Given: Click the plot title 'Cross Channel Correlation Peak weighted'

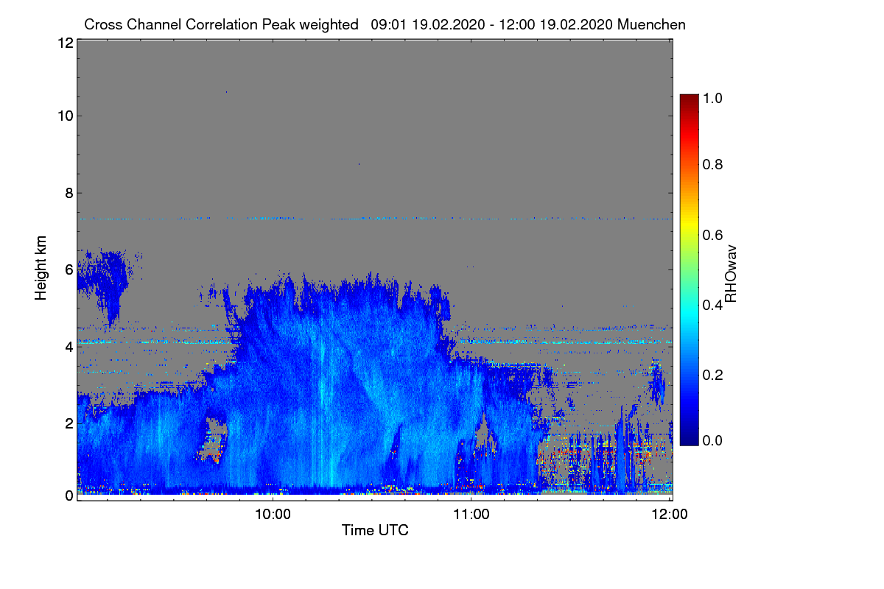Looking at the screenshot, I should (222, 24).
